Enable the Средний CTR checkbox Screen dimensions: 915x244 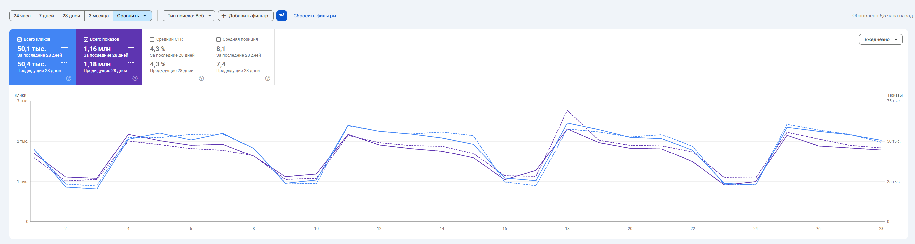[152, 39]
